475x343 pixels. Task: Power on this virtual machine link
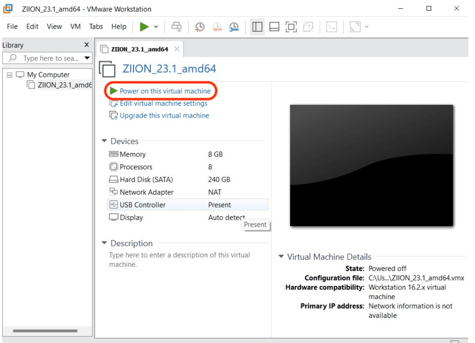coord(165,91)
